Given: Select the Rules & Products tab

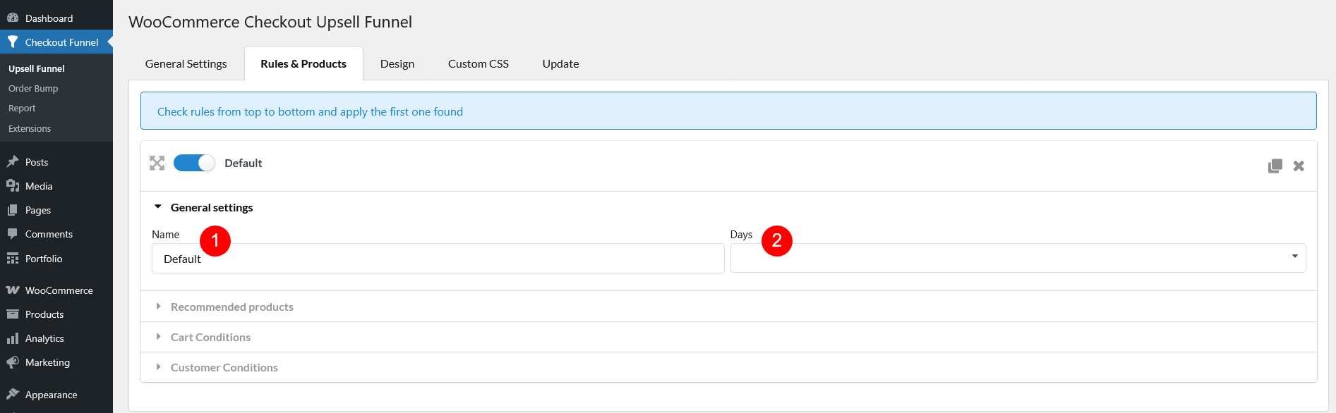Looking at the screenshot, I should coord(303,63).
